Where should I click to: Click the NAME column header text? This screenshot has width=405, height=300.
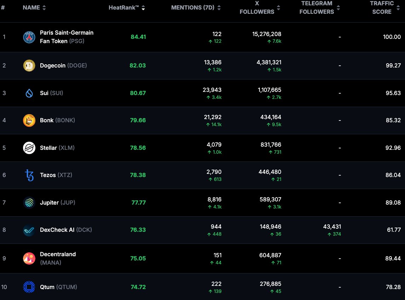click(31, 8)
